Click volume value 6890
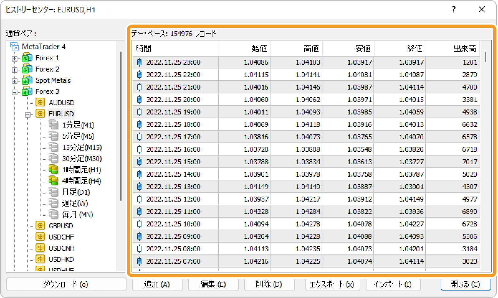 coord(470,212)
